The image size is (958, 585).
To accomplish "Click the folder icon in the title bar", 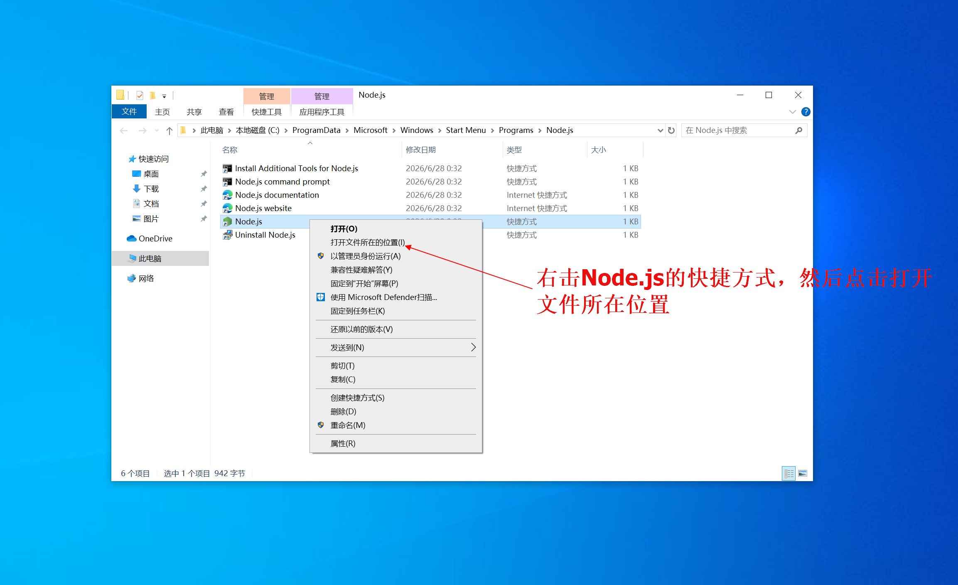I will coord(120,95).
